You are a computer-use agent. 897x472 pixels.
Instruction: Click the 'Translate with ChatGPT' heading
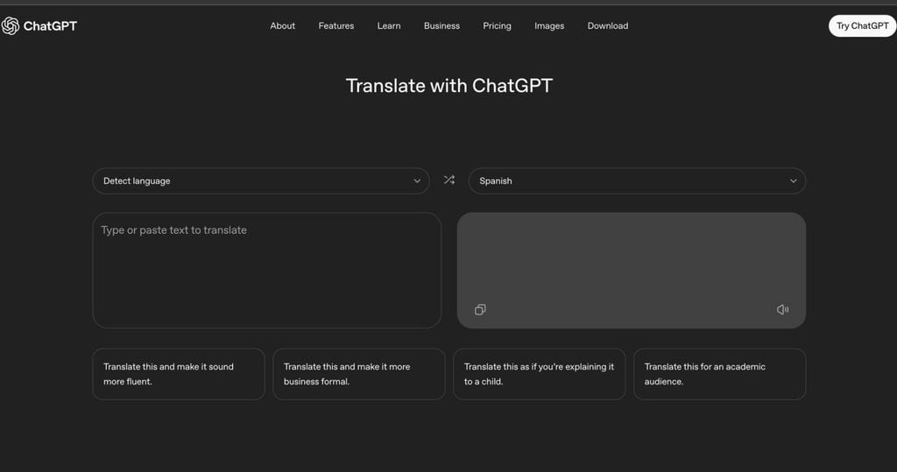pos(449,86)
